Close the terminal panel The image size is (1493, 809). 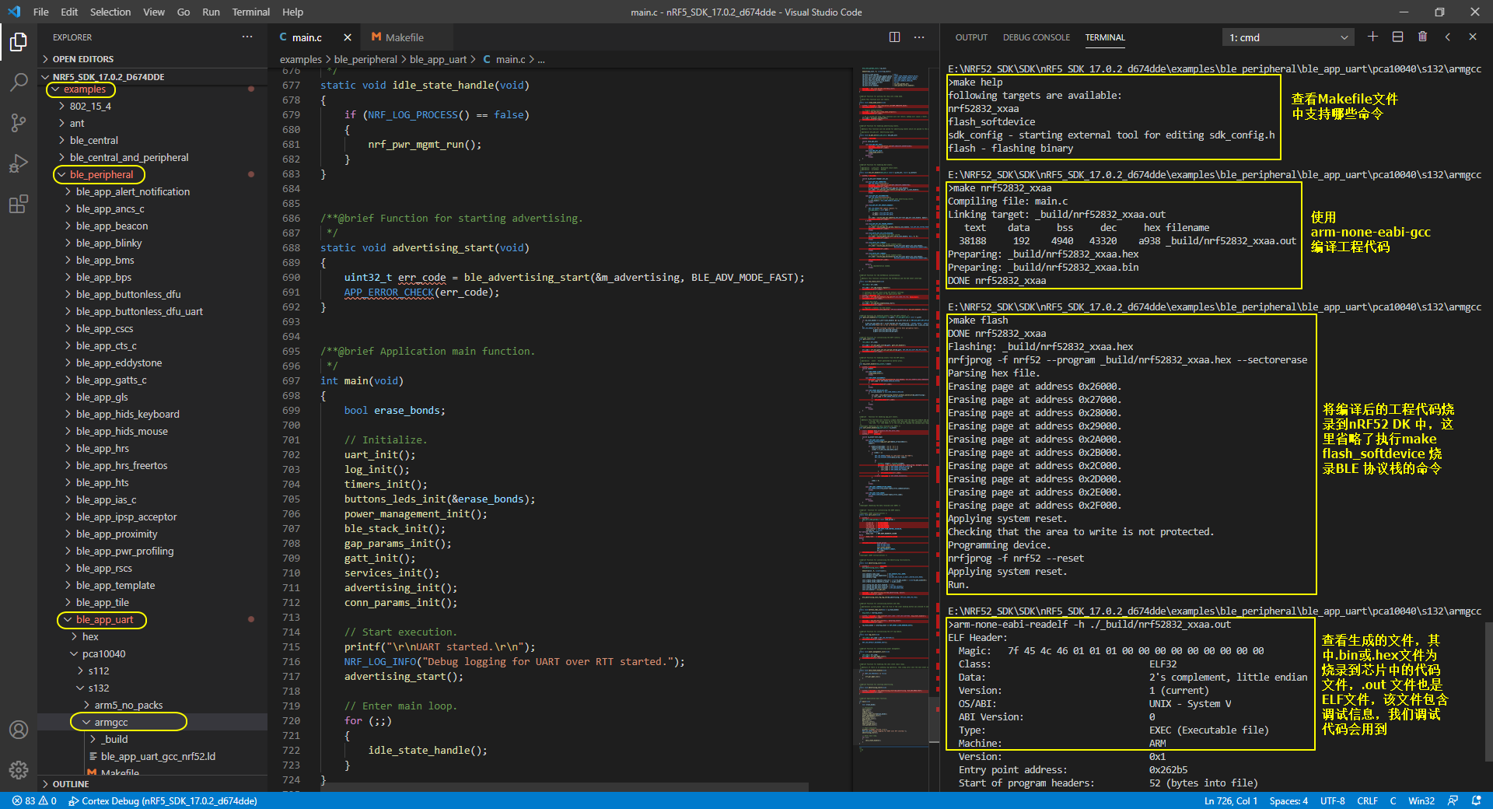[x=1472, y=37]
